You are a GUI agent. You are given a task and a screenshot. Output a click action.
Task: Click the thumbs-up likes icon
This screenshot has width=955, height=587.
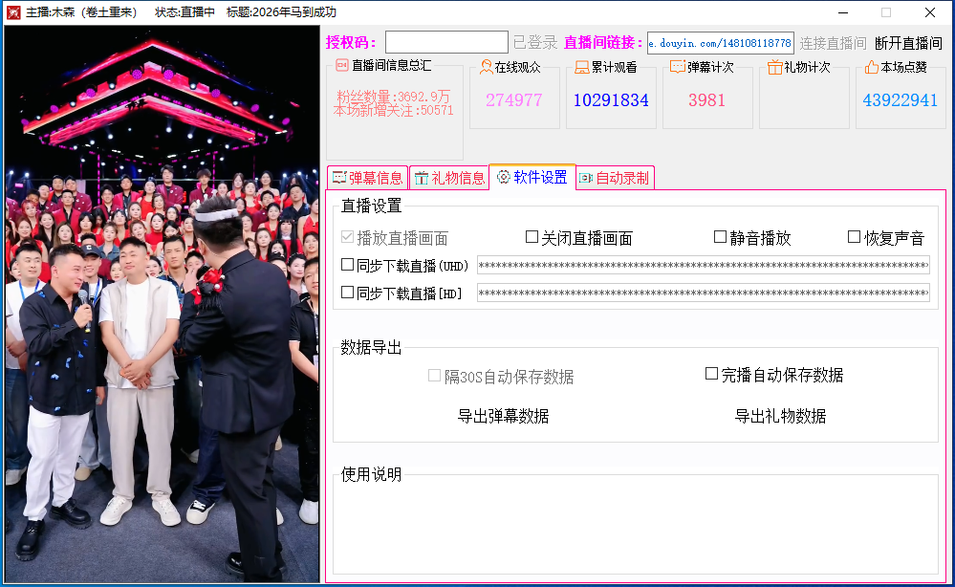(872, 67)
